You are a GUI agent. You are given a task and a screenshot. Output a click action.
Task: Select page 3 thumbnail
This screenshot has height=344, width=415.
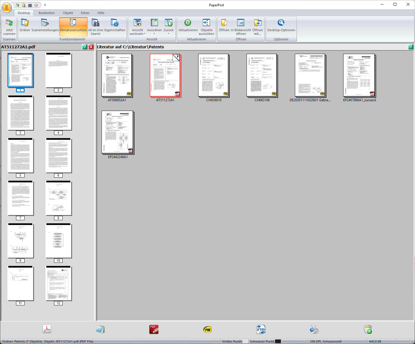click(x=20, y=113)
